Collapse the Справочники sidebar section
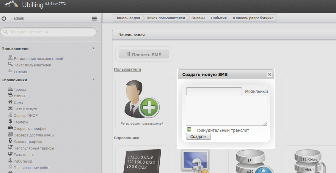The width and height of the screenshot is (336, 173). [94, 80]
